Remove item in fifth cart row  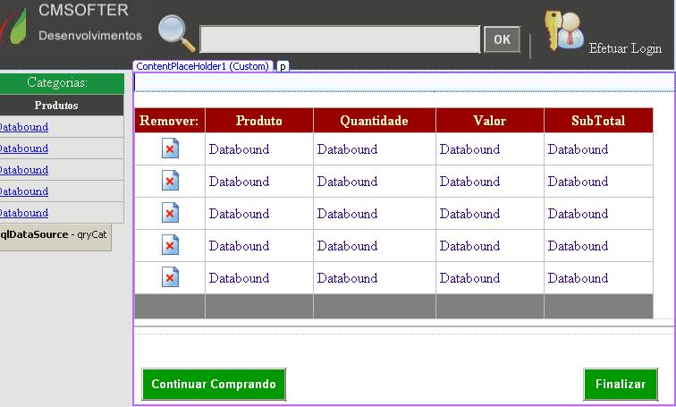(x=170, y=278)
